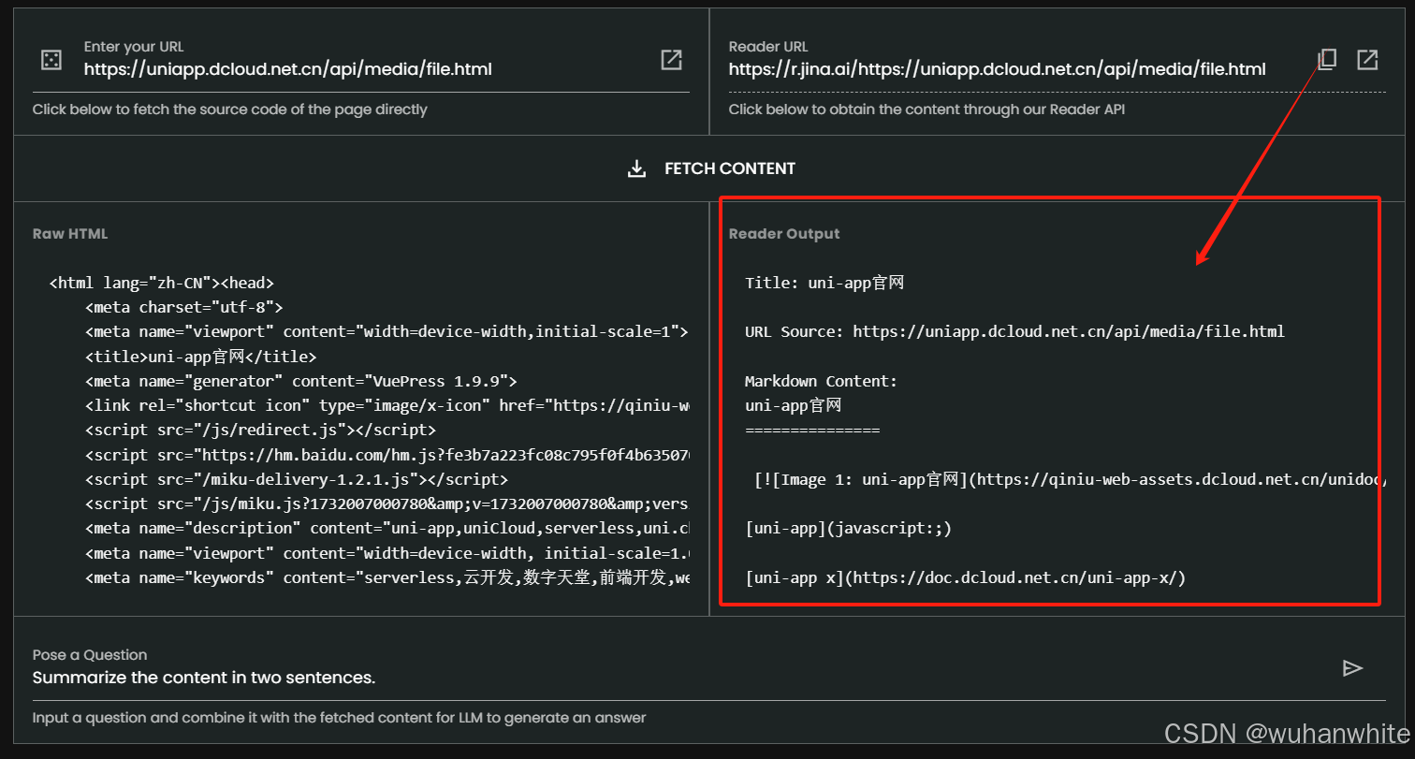Click 'Click below to fetch the source code' hint
The height and width of the screenshot is (759, 1415).
[x=230, y=109]
